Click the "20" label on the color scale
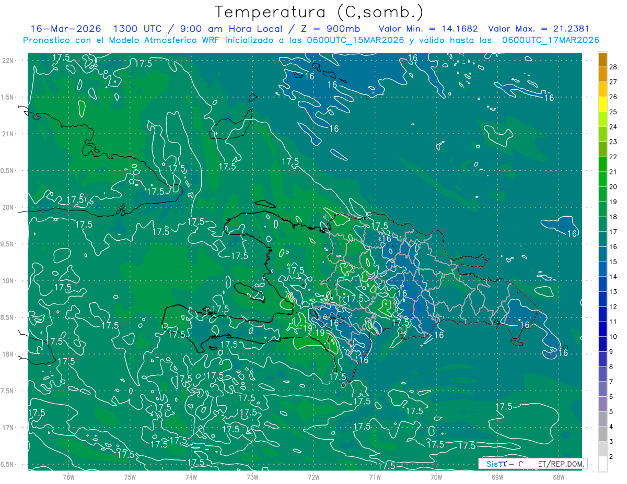 613,187
